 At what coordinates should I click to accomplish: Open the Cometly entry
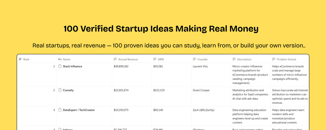(68, 90)
